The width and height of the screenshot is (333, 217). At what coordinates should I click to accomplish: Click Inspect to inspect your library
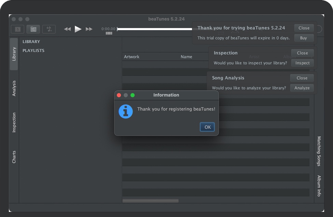(302, 63)
